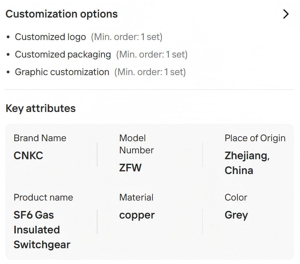This screenshot has width=300, height=264.
Task: Select the Graphic customization option
Action: coord(62,72)
